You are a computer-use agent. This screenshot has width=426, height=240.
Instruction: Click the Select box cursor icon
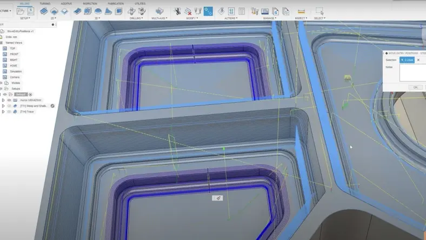[x=319, y=11]
